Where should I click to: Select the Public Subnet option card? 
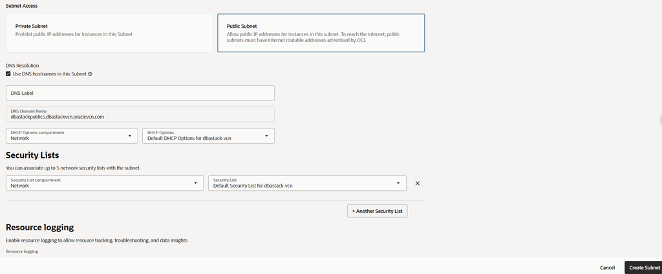(321, 33)
